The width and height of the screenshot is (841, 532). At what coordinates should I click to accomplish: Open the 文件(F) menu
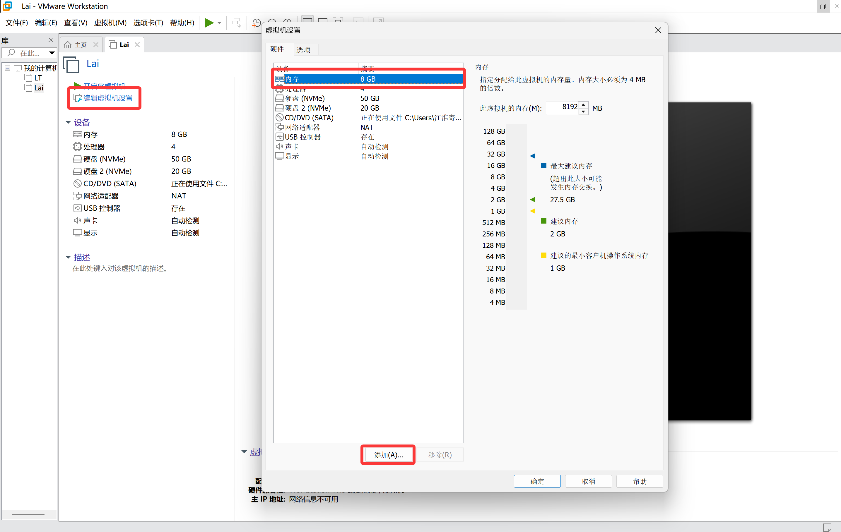17,23
